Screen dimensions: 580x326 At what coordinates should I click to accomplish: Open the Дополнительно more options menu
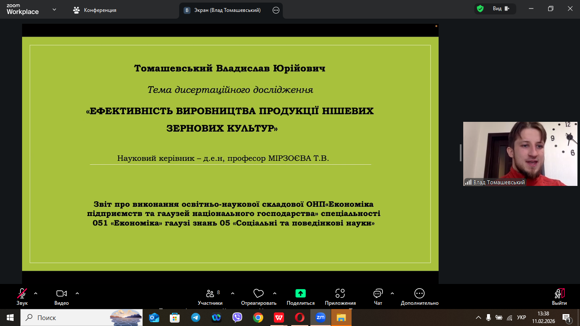pos(420,297)
